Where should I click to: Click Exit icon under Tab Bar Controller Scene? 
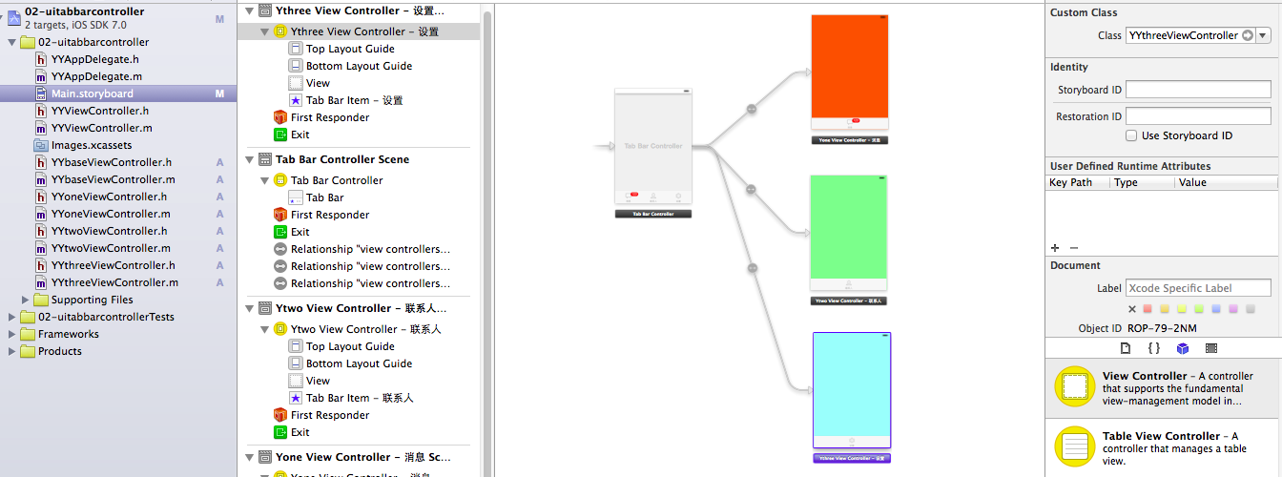[x=280, y=232]
